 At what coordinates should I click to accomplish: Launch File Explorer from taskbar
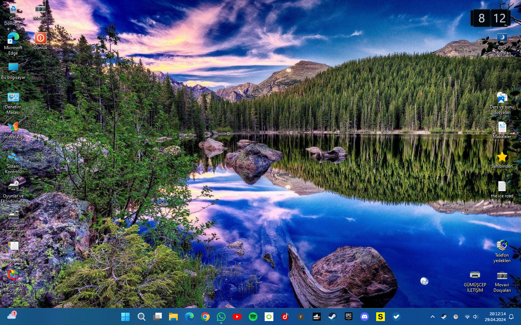[173, 317]
